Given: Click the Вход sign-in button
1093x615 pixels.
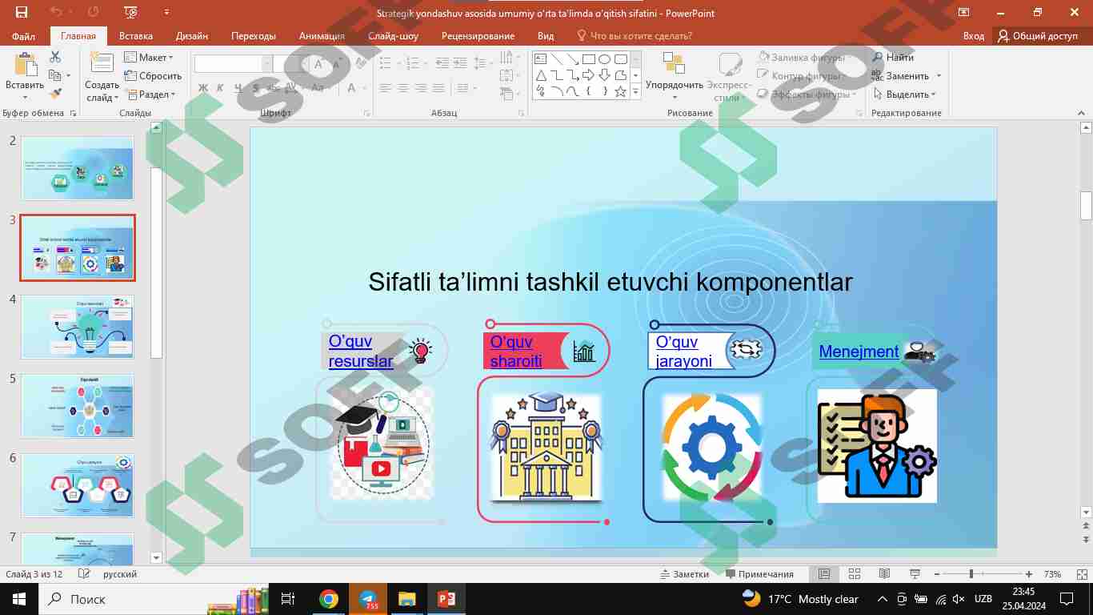Looking at the screenshot, I should (x=974, y=36).
